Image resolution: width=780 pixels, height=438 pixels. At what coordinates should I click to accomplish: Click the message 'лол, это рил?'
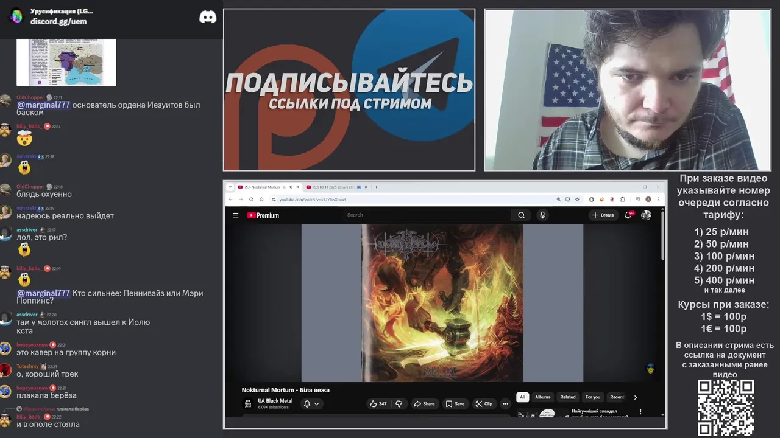(x=42, y=237)
